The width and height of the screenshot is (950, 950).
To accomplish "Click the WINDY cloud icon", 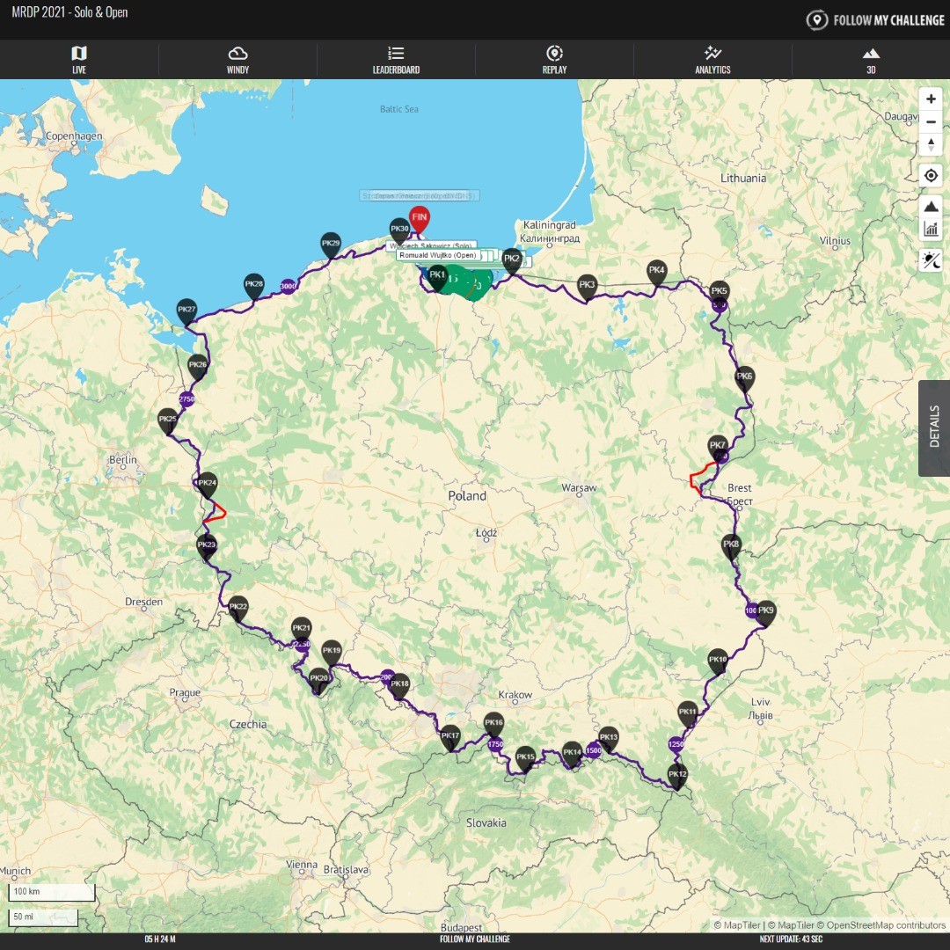I will [237, 59].
